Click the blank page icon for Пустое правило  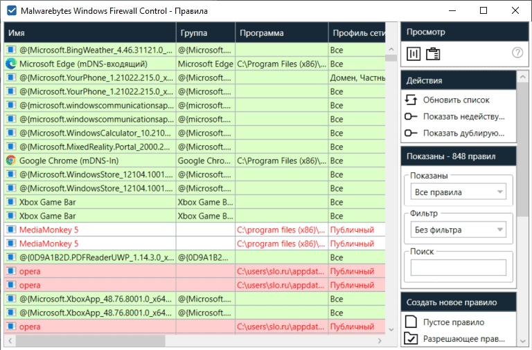[x=411, y=322]
